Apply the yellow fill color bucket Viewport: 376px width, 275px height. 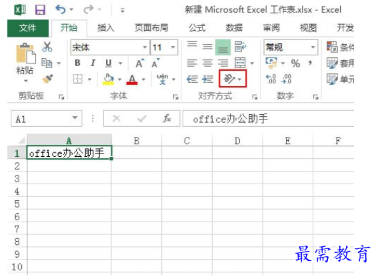(x=108, y=79)
